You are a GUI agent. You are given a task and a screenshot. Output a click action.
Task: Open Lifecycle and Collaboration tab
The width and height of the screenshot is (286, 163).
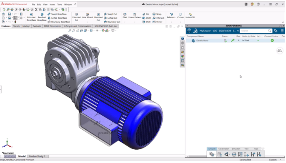pos(78,26)
